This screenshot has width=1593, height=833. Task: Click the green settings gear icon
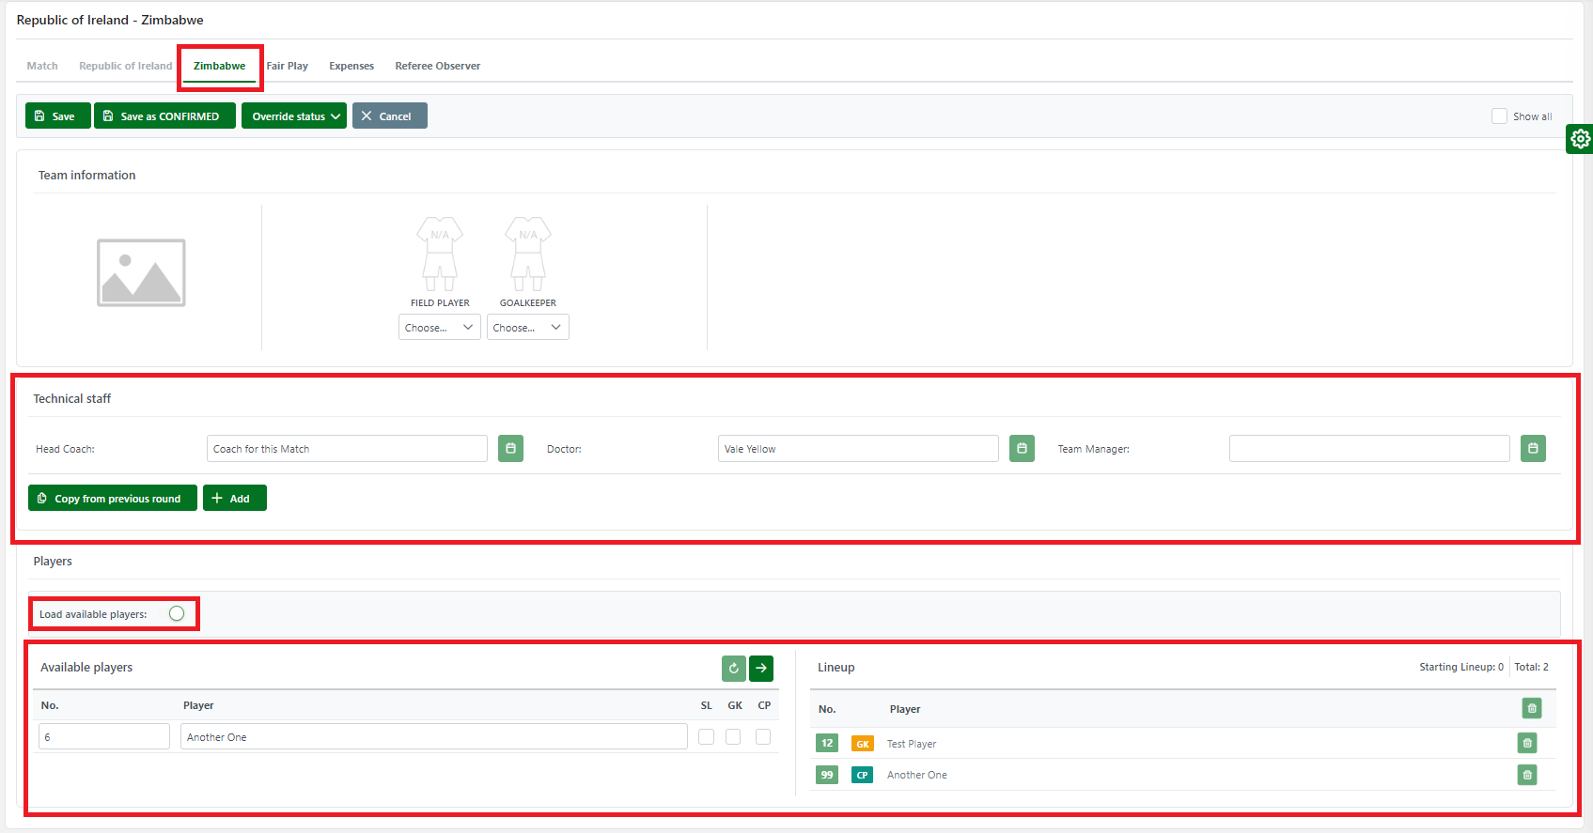coord(1580,139)
